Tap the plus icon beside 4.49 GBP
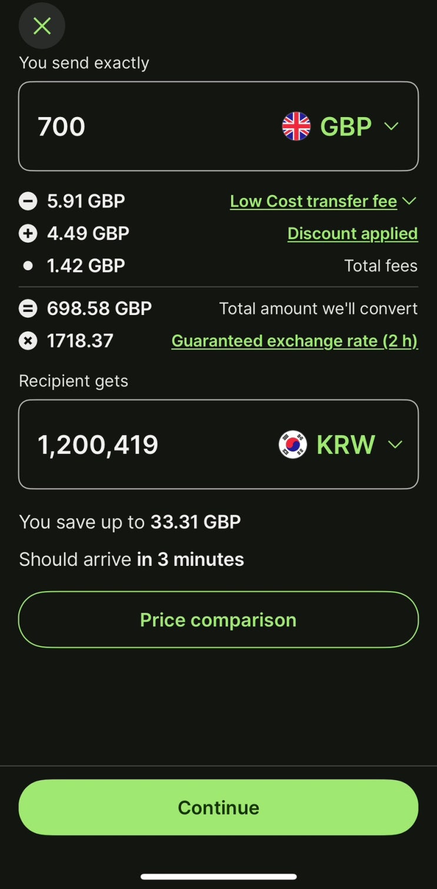437x889 pixels. point(28,234)
